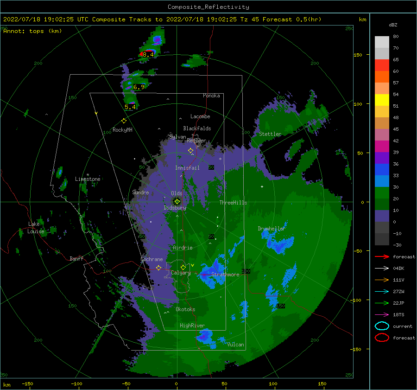Click the Composite_Reflectivity title
The image size is (417, 390).
[208, 7]
